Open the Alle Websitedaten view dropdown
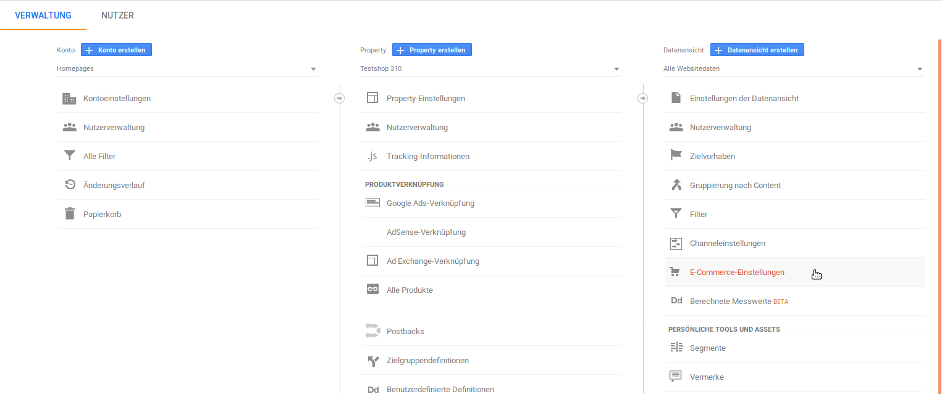The width and height of the screenshot is (942, 394). 793,69
